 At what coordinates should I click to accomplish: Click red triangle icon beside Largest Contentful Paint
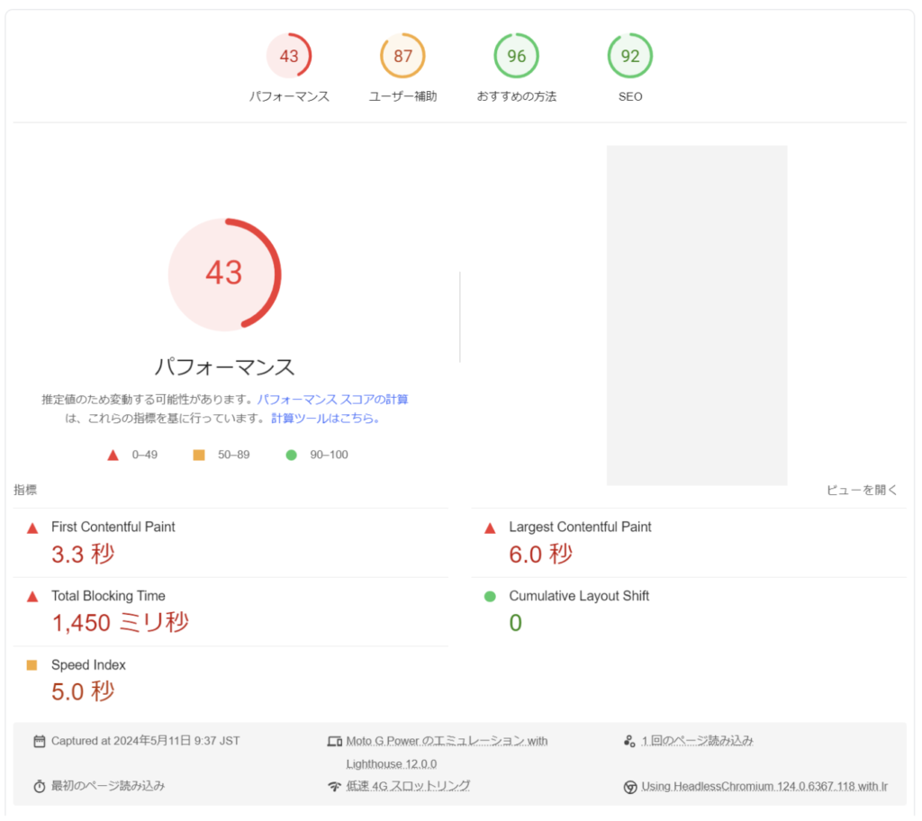pyautogui.click(x=490, y=528)
